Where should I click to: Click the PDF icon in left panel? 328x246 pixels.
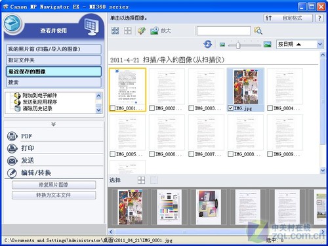click(x=12, y=136)
